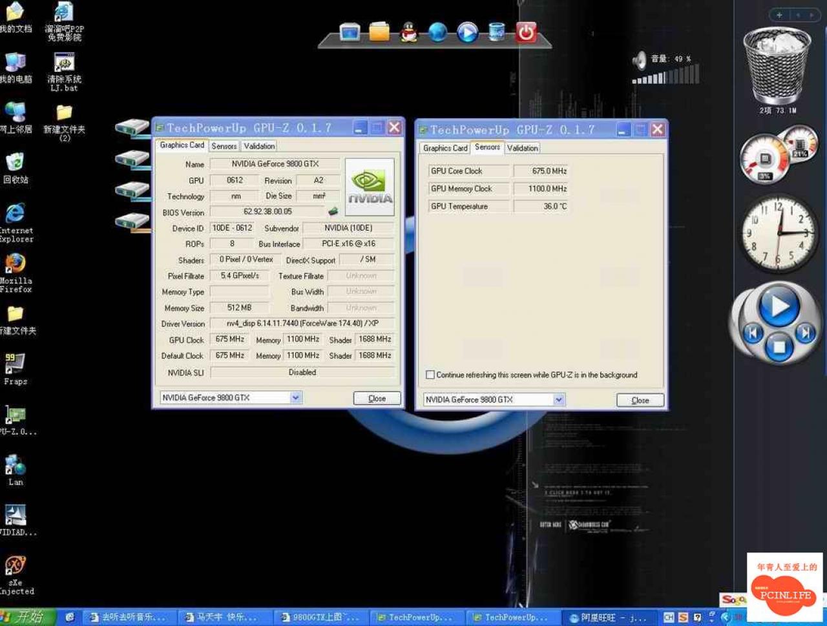Click the red power icon in the dock
827x626 pixels.
(526, 32)
